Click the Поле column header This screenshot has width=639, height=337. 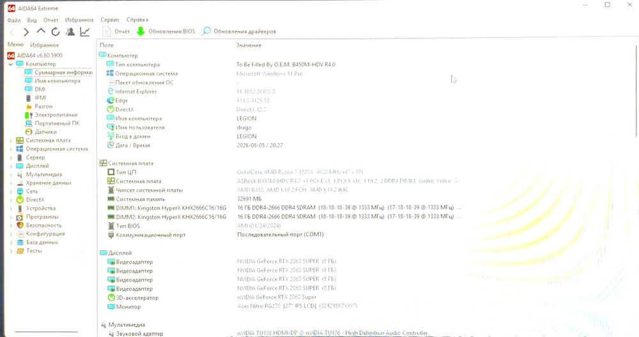107,45
